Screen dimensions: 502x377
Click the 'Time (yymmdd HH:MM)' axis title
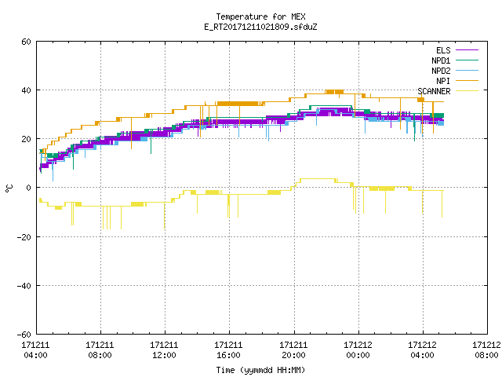pos(260,370)
